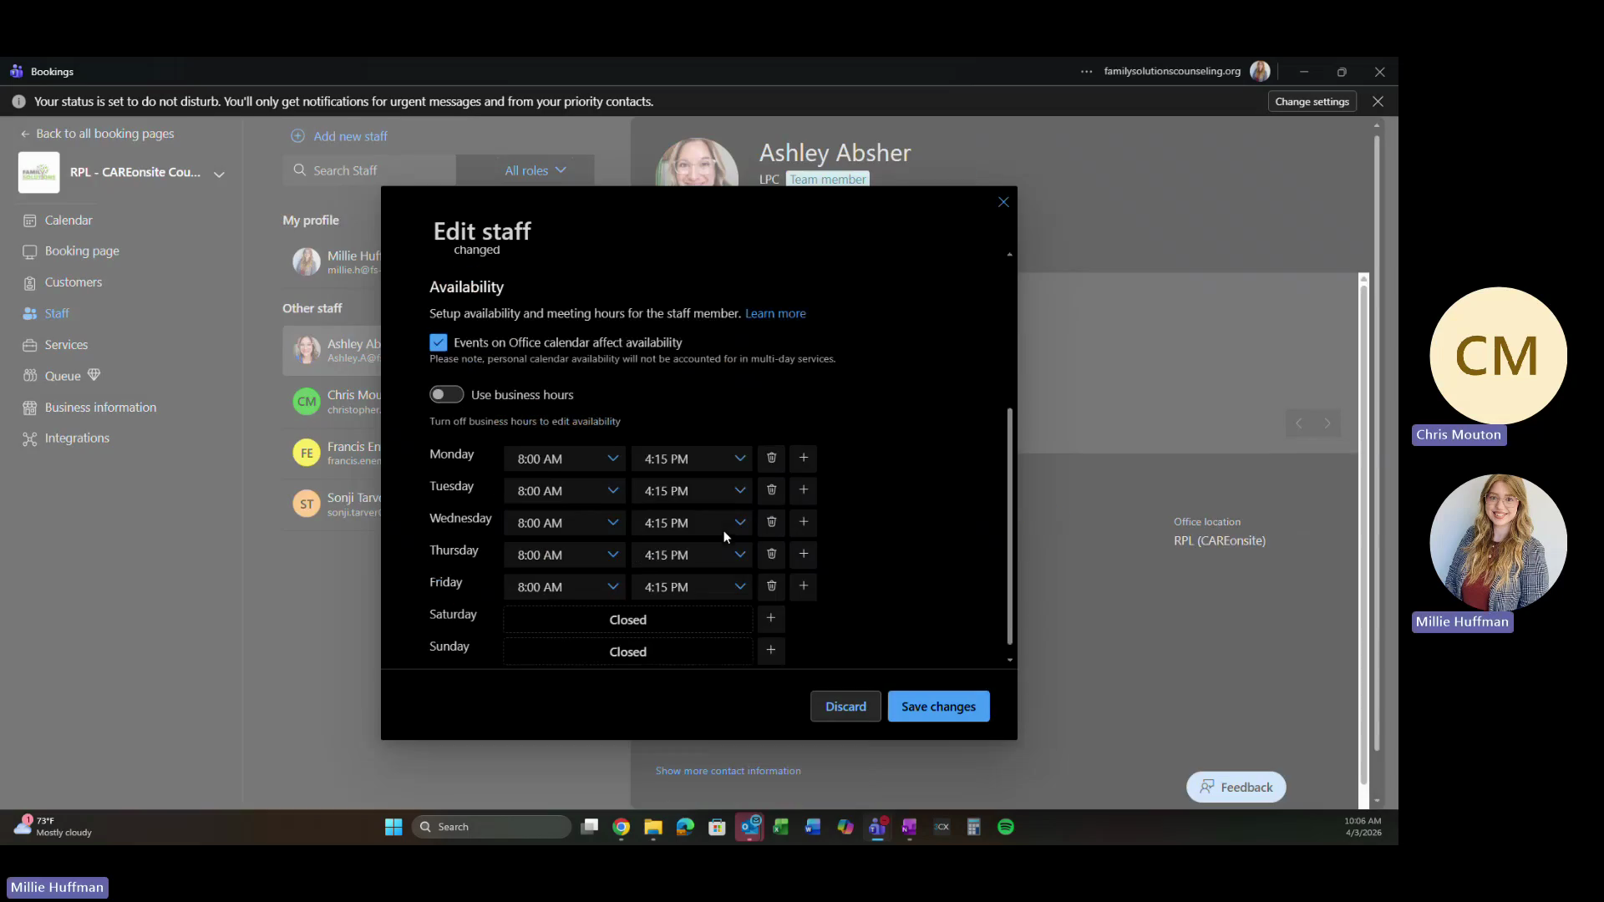Open Customers in the sidebar

click(x=74, y=282)
